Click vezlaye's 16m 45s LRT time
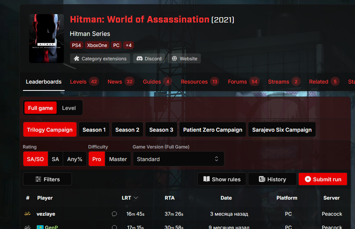The height and width of the screenshot is (229, 355). [135, 214]
